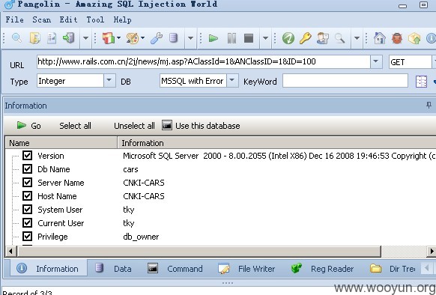Click the horizontal scrollbar left arrow
This screenshot has height=295, width=436.
click(x=10, y=251)
